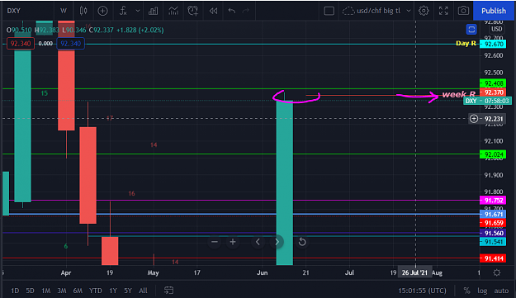Enter fullscreen mode

(x=443, y=11)
